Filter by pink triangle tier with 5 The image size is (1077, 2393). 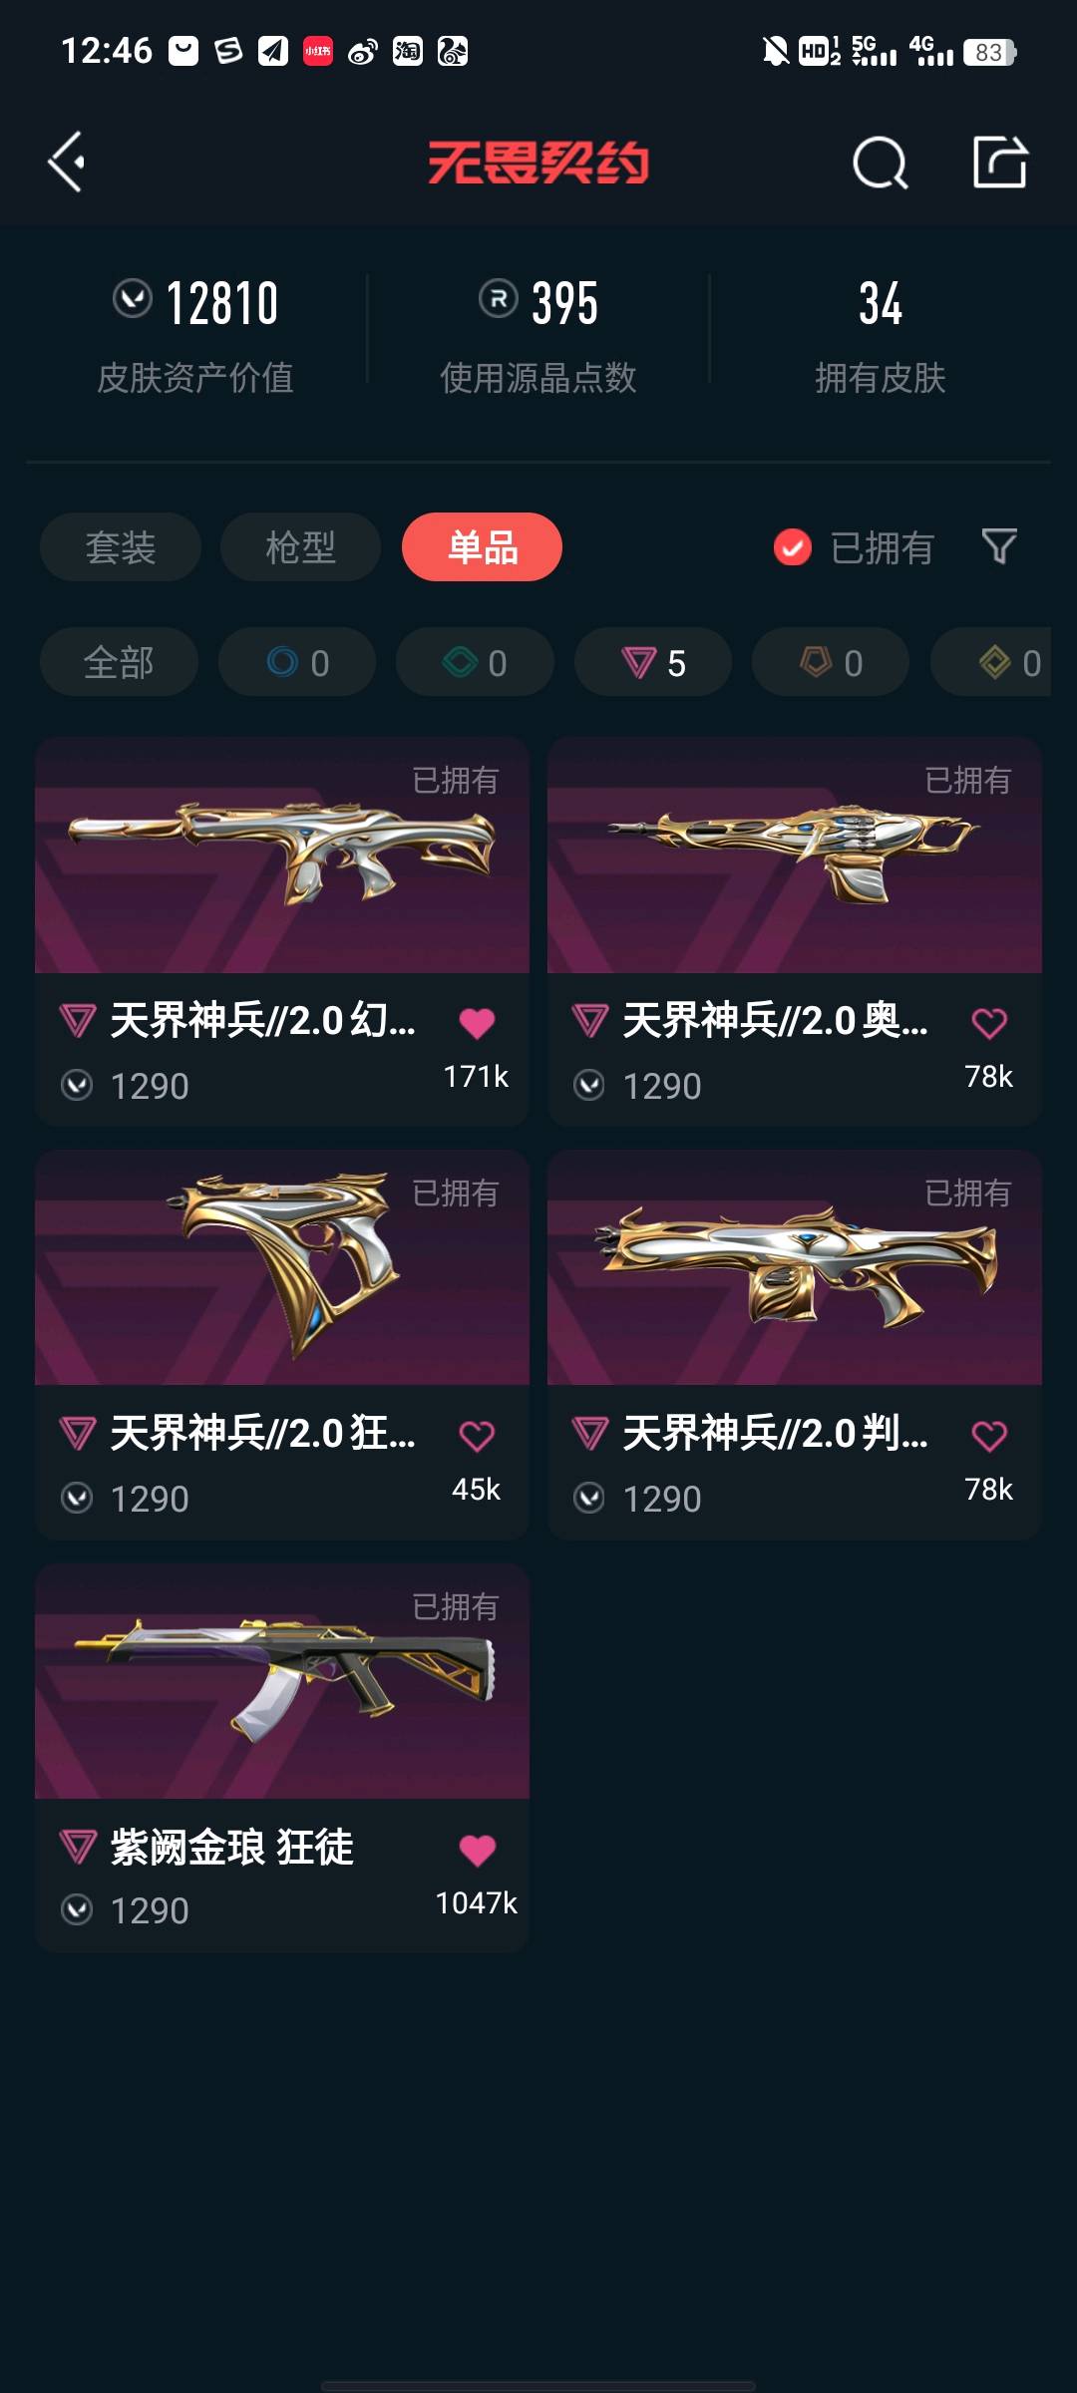pos(653,662)
